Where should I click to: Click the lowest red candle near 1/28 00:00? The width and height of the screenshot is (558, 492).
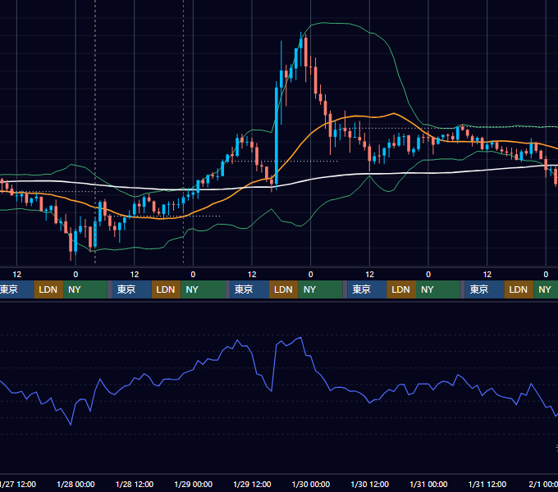[71, 243]
